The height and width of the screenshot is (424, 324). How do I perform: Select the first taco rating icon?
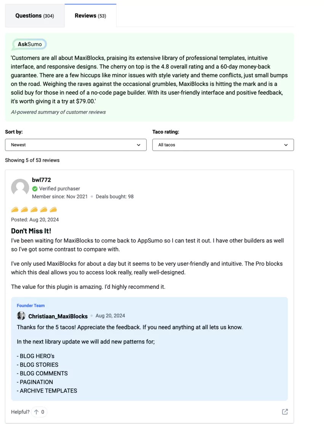(x=15, y=209)
